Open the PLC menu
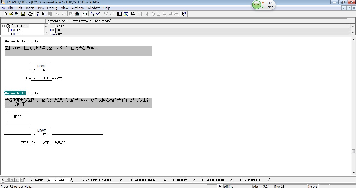 click(x=41, y=8)
